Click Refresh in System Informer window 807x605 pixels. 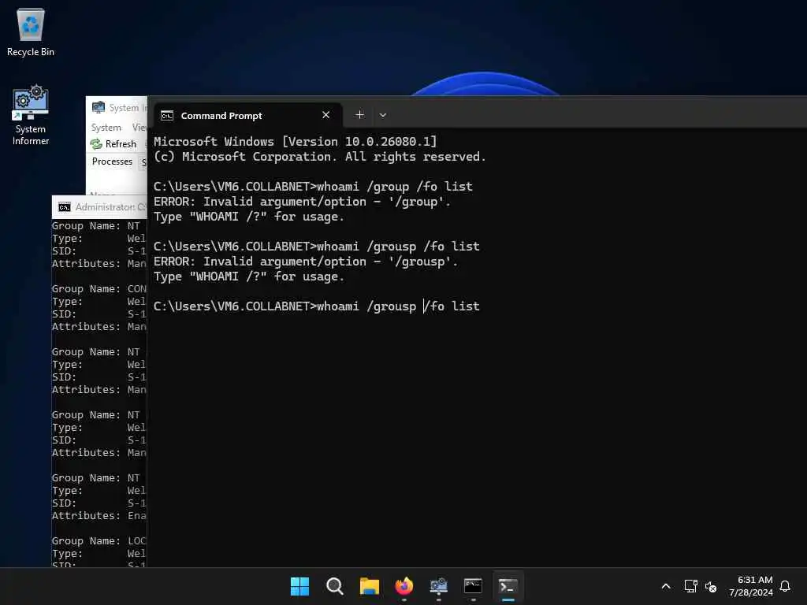tap(113, 144)
